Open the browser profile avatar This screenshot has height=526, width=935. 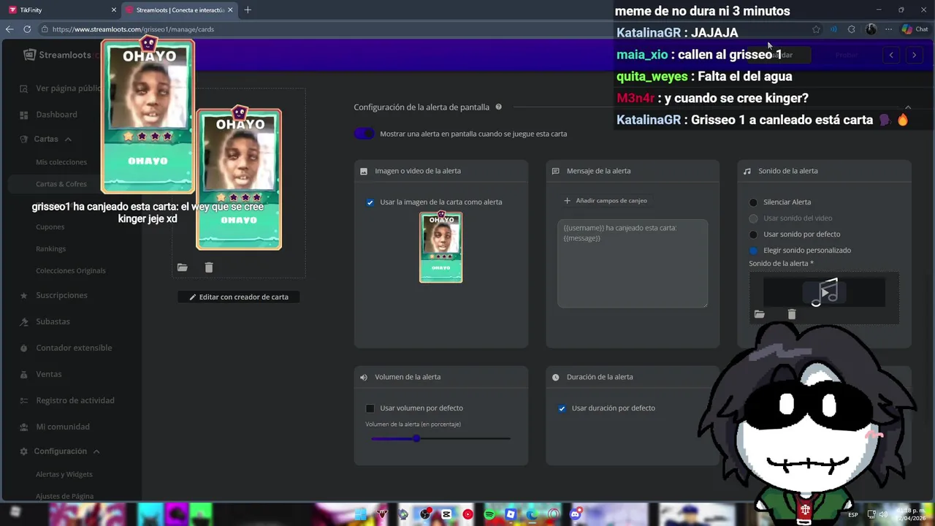[871, 29]
